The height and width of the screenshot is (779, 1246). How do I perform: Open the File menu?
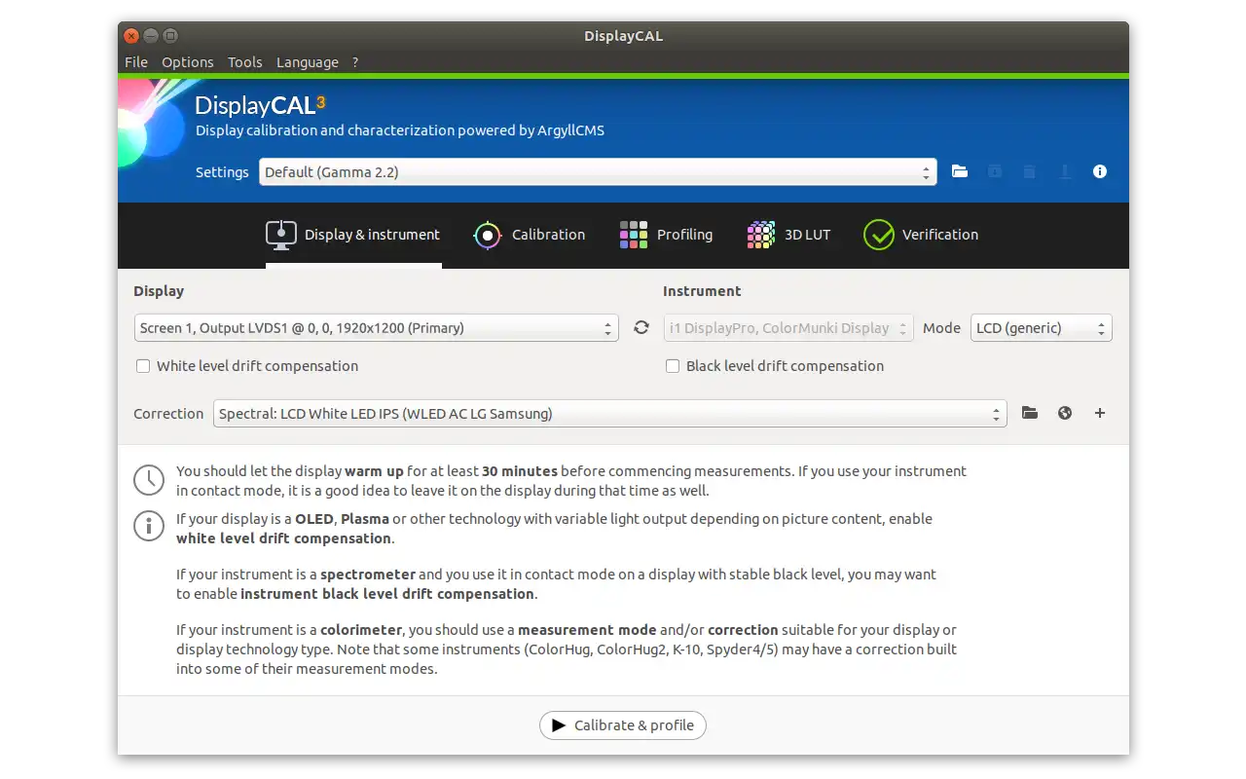[136, 62]
